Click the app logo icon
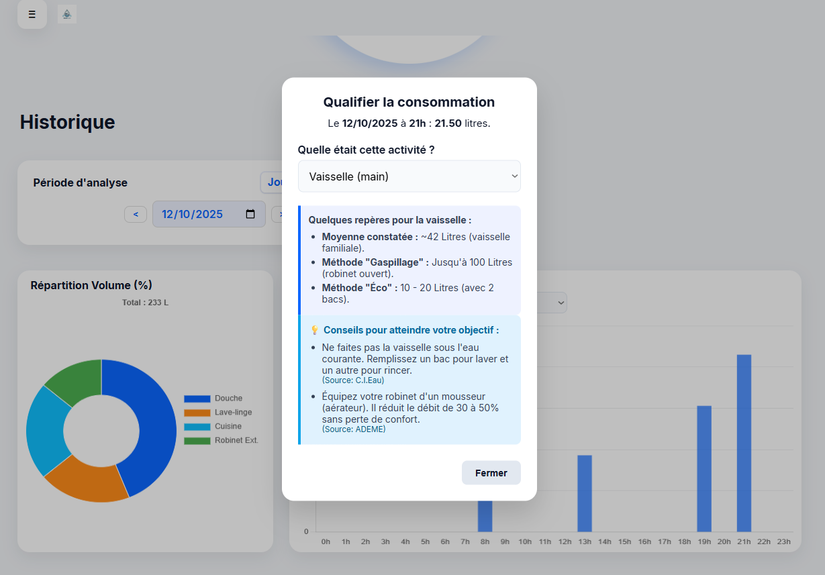825x575 pixels. coord(66,14)
